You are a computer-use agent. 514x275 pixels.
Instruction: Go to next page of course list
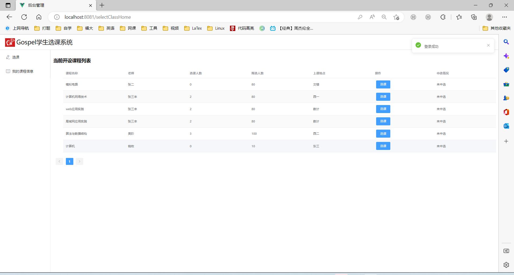point(80,161)
